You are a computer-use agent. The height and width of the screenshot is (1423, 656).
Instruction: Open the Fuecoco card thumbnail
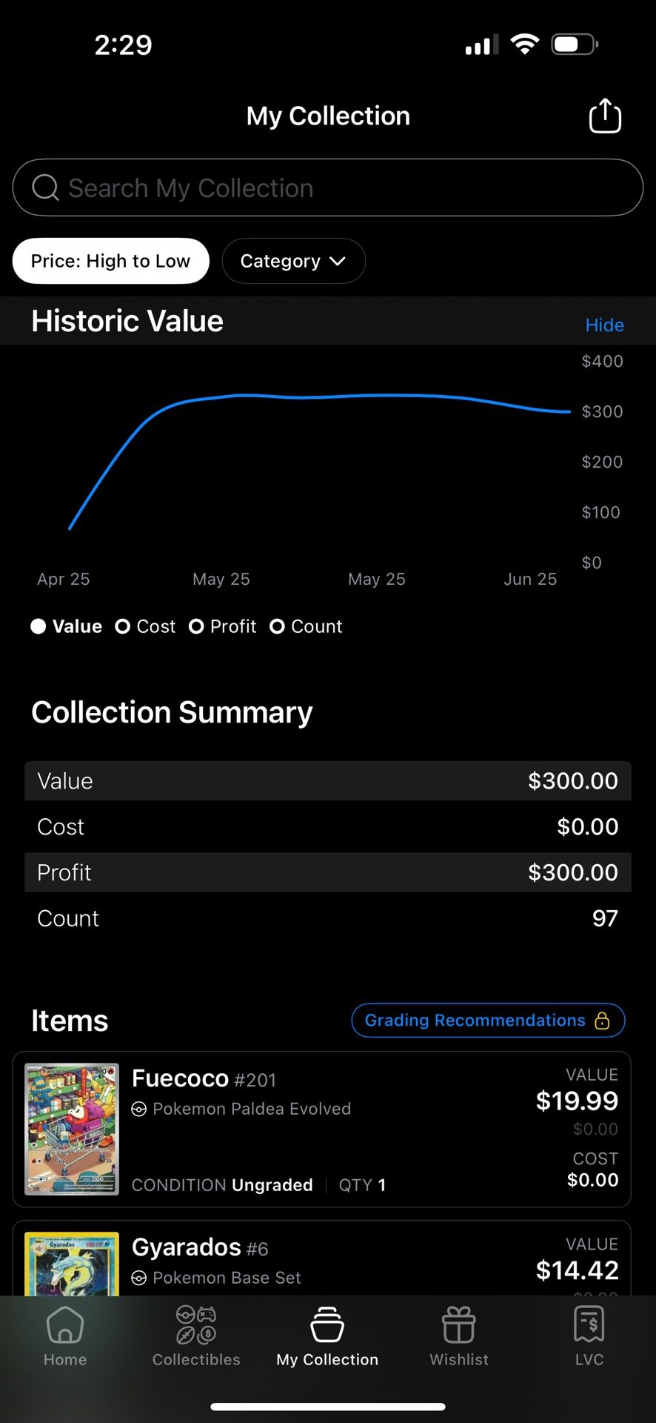click(x=72, y=1130)
